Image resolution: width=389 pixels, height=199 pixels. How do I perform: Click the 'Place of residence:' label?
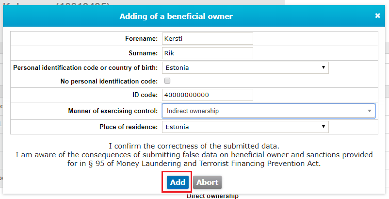point(129,127)
